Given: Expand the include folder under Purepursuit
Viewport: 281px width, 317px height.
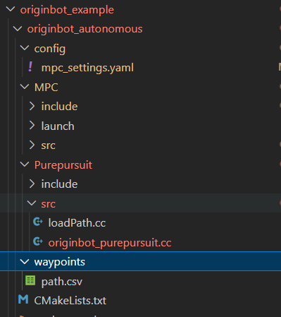Looking at the screenshot, I should [x=32, y=184].
